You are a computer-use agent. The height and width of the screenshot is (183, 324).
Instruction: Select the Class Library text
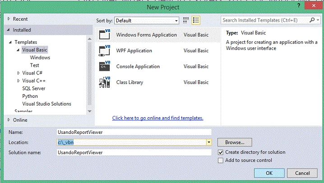(x=130, y=82)
